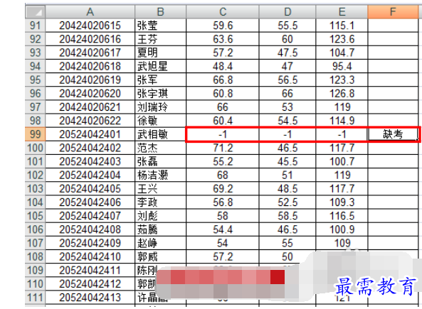The width and height of the screenshot is (422, 309).
Task: Click score 59.6 in row 91
Action: (223, 26)
